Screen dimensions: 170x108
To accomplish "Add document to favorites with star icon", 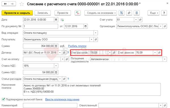I will coord(22,4).
